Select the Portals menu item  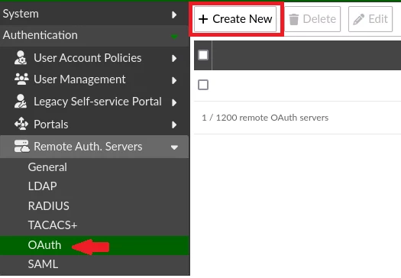(x=94, y=124)
